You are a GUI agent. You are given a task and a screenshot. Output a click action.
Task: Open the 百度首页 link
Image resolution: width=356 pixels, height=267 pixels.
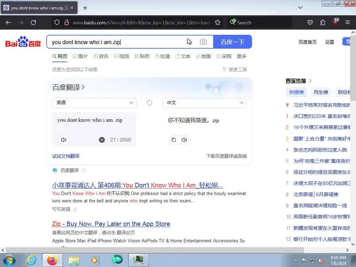(x=307, y=42)
